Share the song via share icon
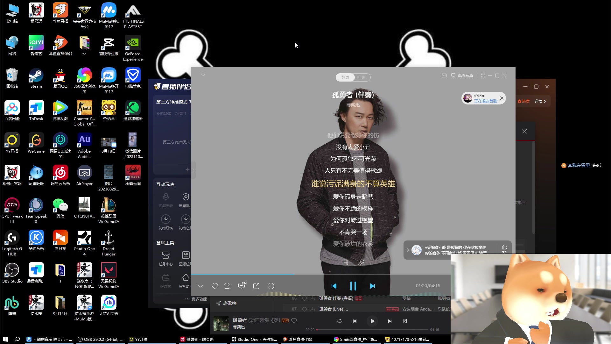Screen dimensions: 611x344 click(256, 286)
